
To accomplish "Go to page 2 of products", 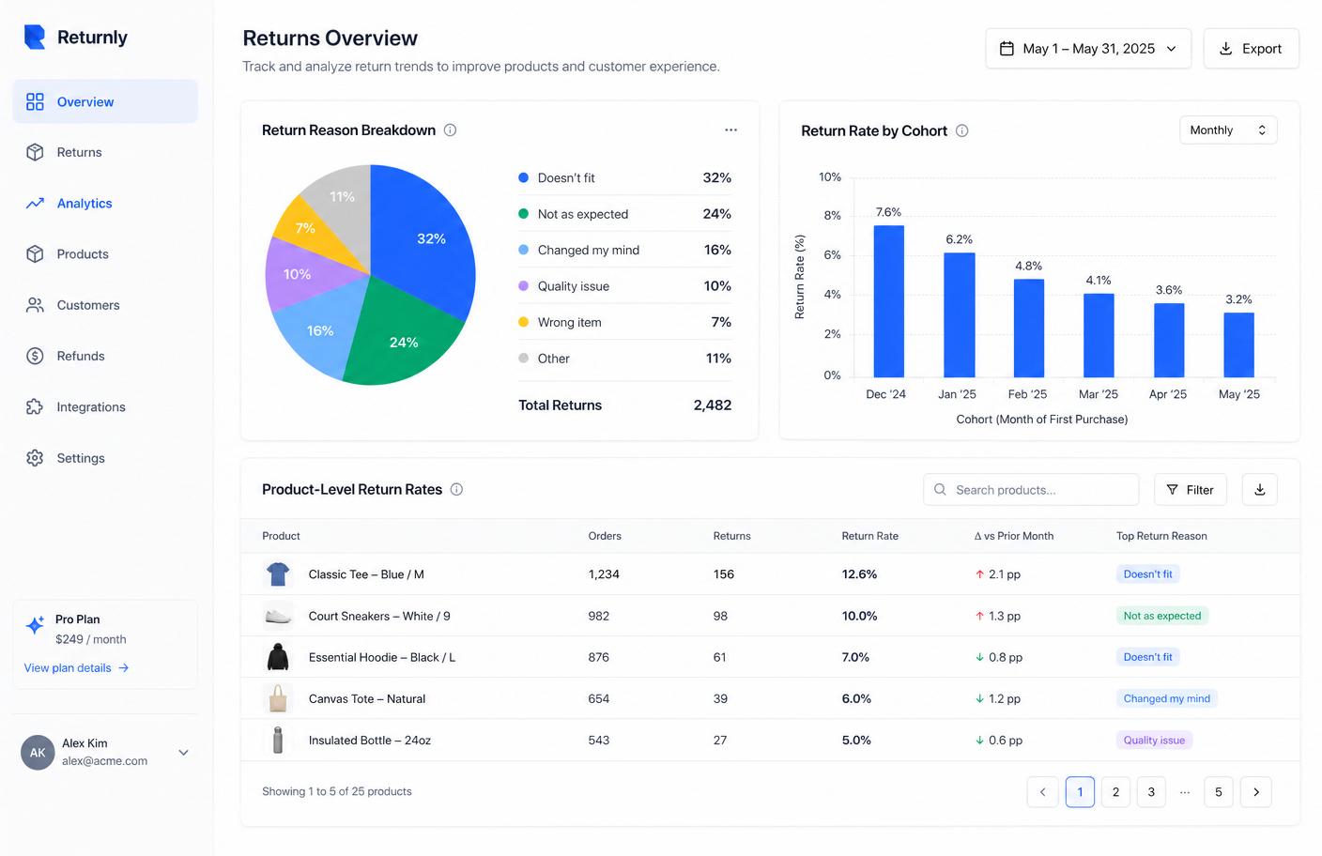I will 1115,791.
